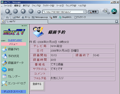Click the Forward arrow navigation button
The height and width of the screenshot is (94, 120).
pyautogui.click(x=15, y=11)
